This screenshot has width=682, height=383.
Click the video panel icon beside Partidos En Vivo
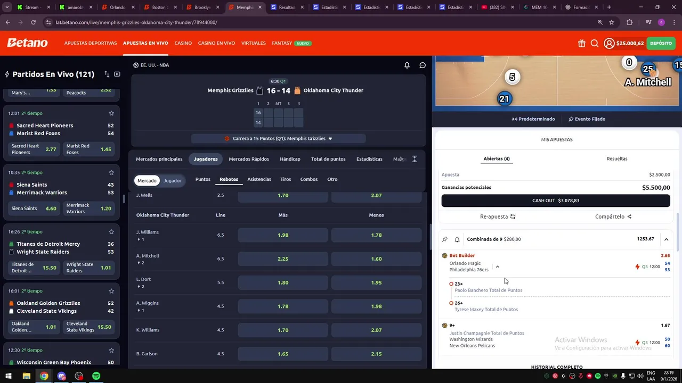point(117,74)
